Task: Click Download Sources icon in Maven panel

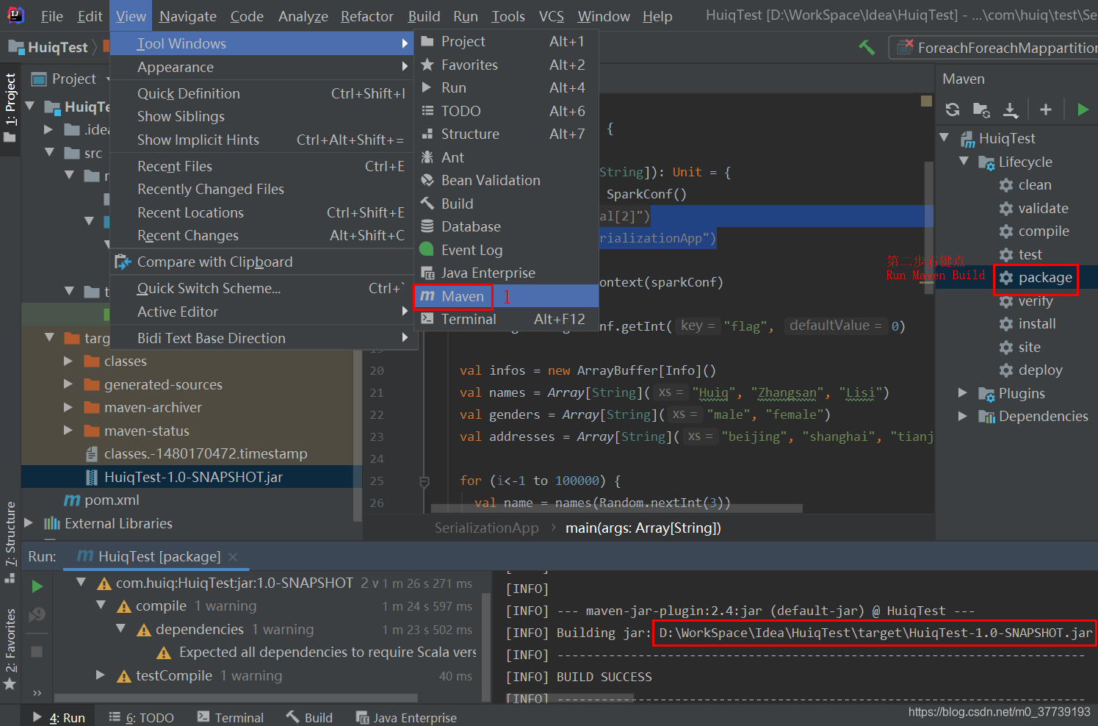Action: click(1011, 109)
